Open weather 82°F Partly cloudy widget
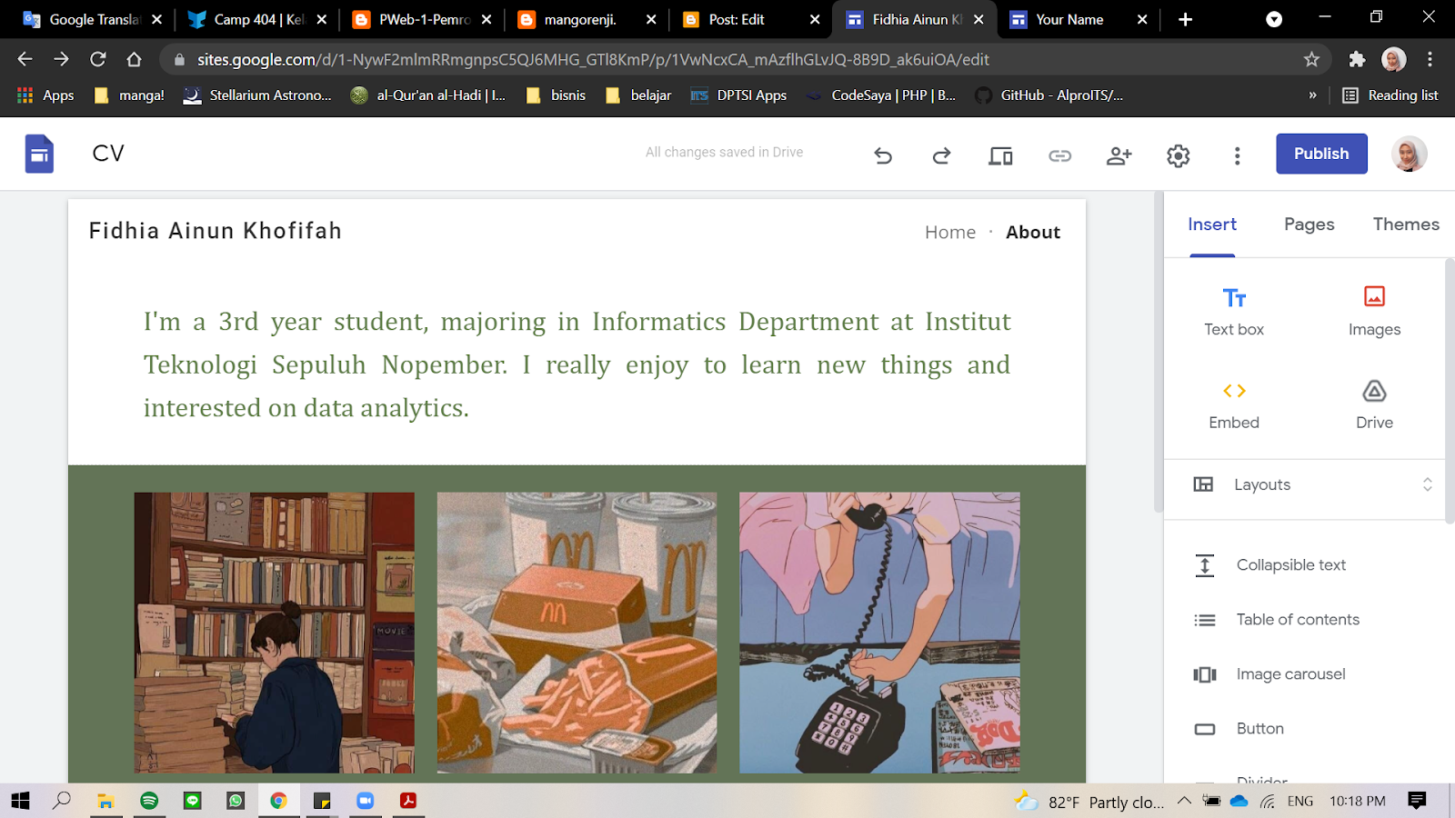Image resolution: width=1455 pixels, height=818 pixels. click(x=1090, y=802)
